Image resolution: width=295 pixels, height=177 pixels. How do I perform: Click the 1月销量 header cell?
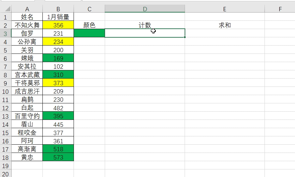[58, 17]
